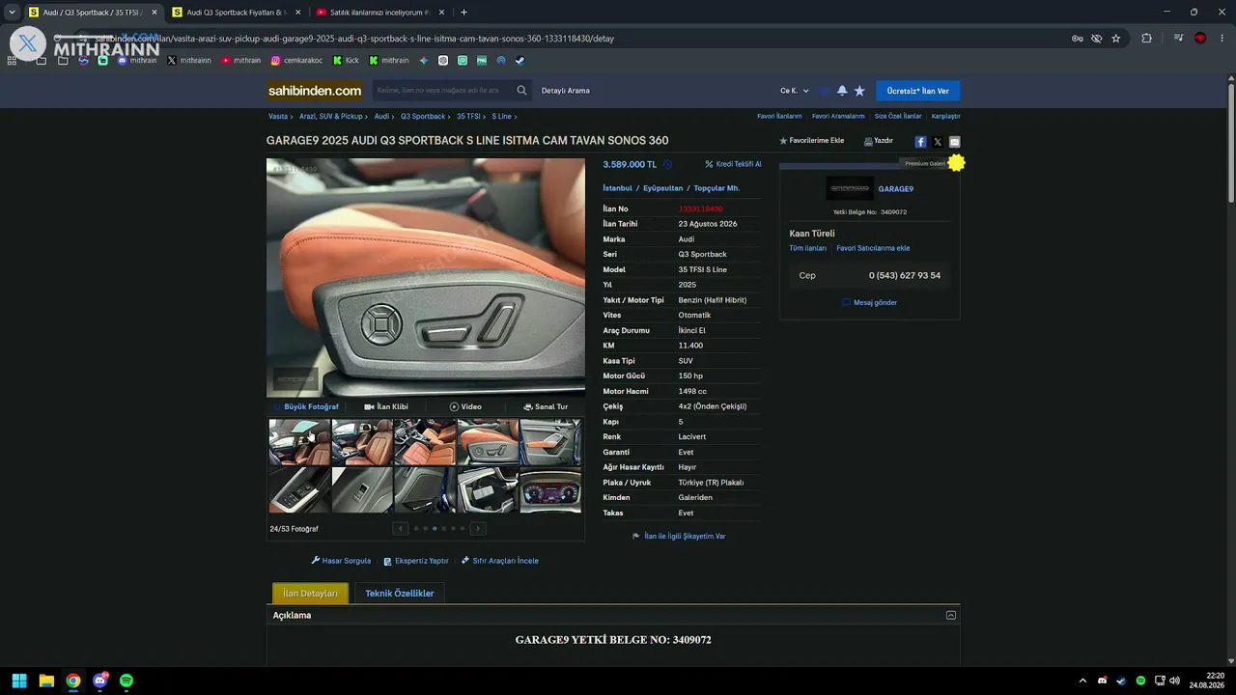Click the Büyük Fotoğraf option

(306, 407)
